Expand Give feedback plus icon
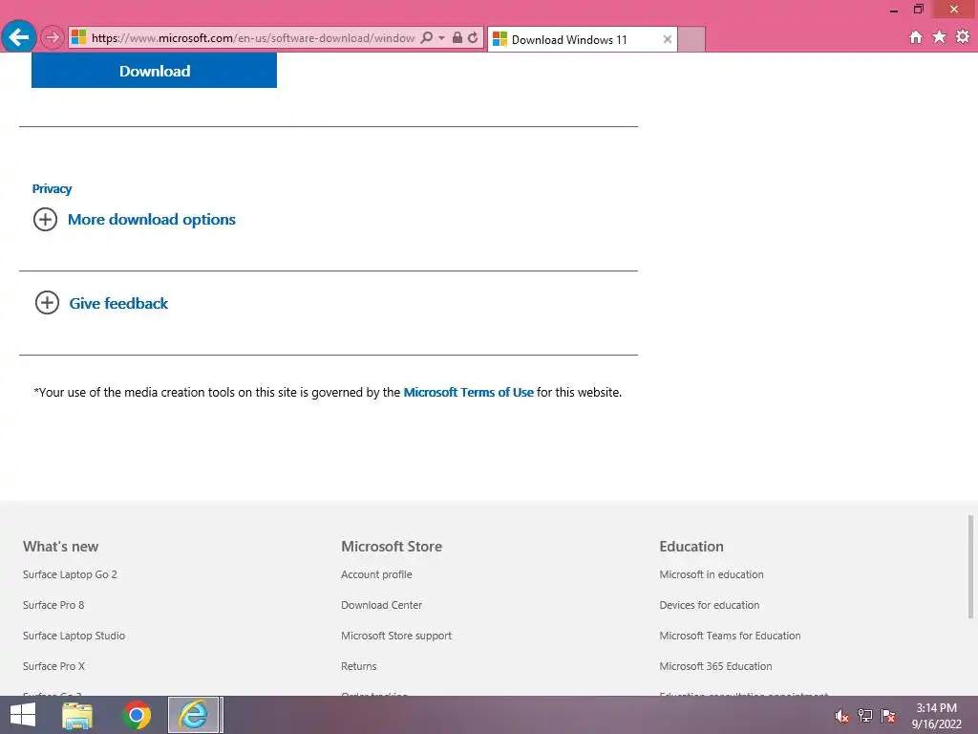 coord(47,303)
